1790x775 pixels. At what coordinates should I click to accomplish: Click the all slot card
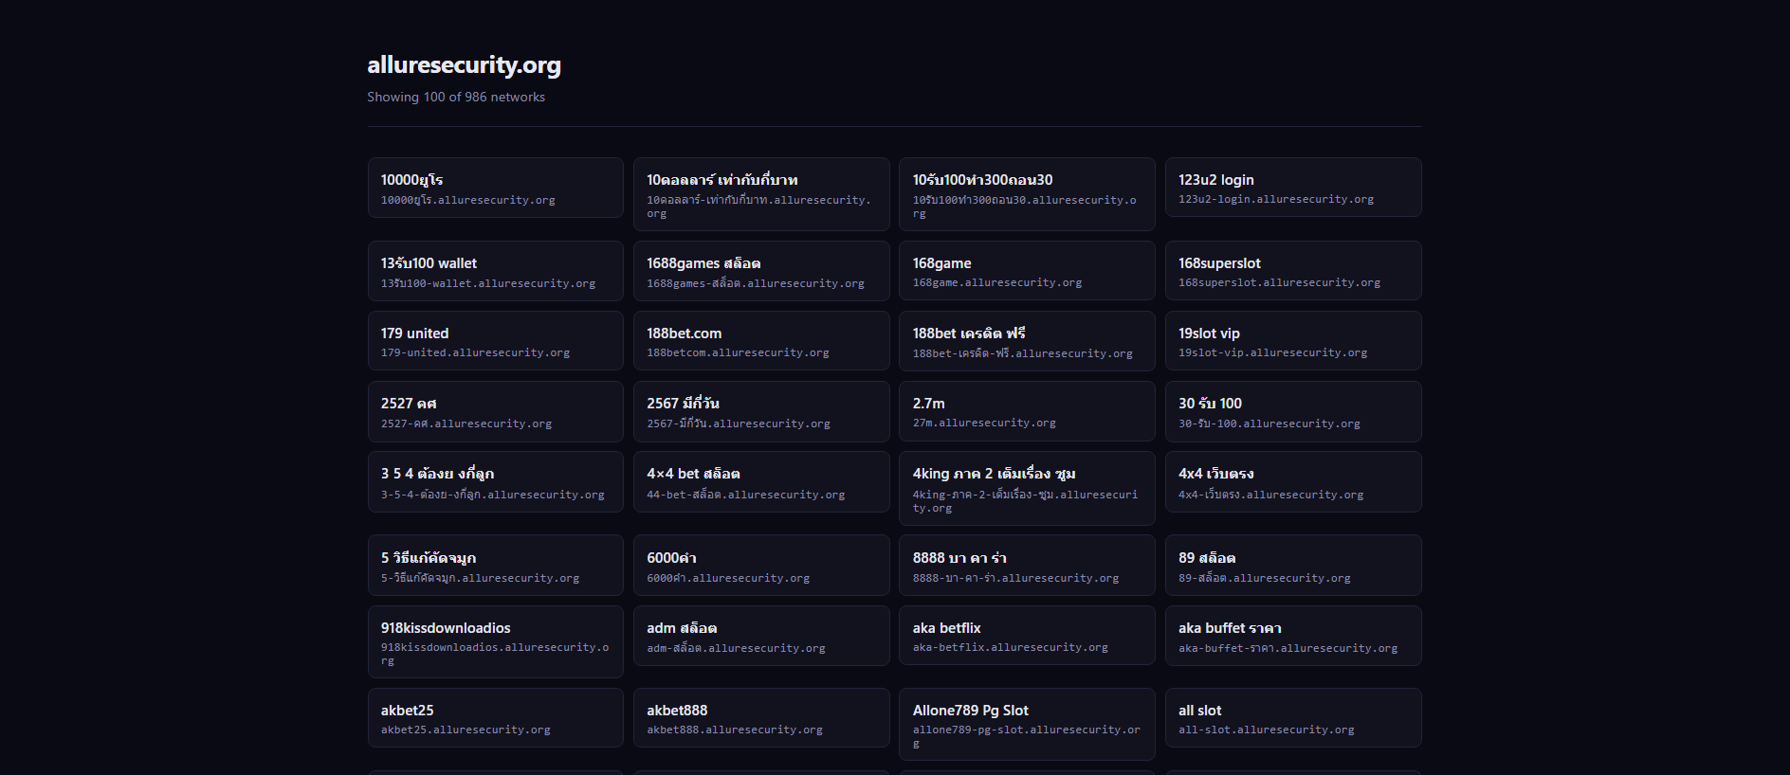coord(1293,718)
